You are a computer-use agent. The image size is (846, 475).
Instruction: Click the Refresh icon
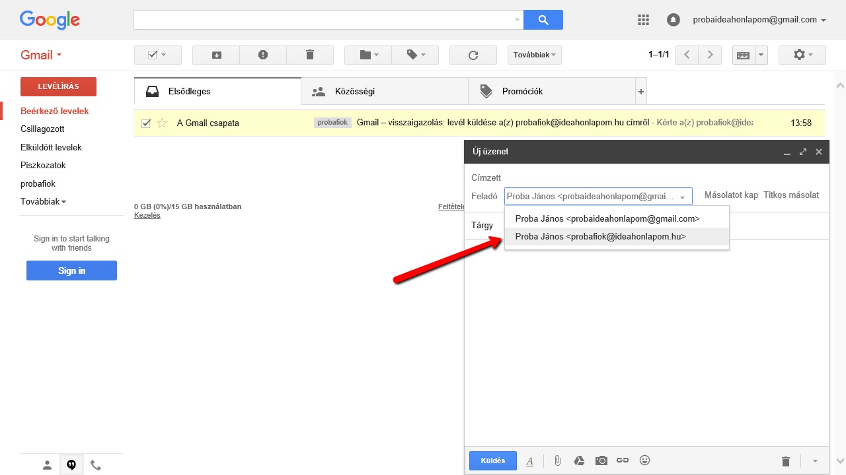(x=473, y=55)
